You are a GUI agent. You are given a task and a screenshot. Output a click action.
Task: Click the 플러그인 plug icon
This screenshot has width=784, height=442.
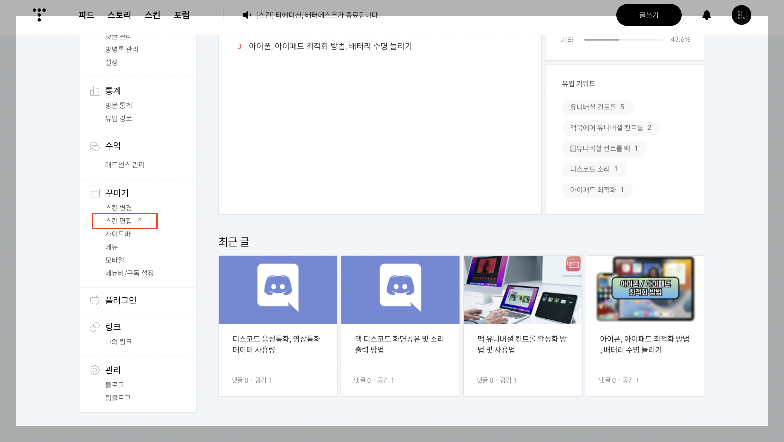(x=95, y=300)
